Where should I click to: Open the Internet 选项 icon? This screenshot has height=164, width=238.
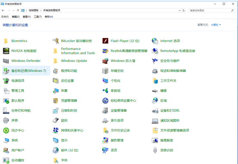point(155,41)
